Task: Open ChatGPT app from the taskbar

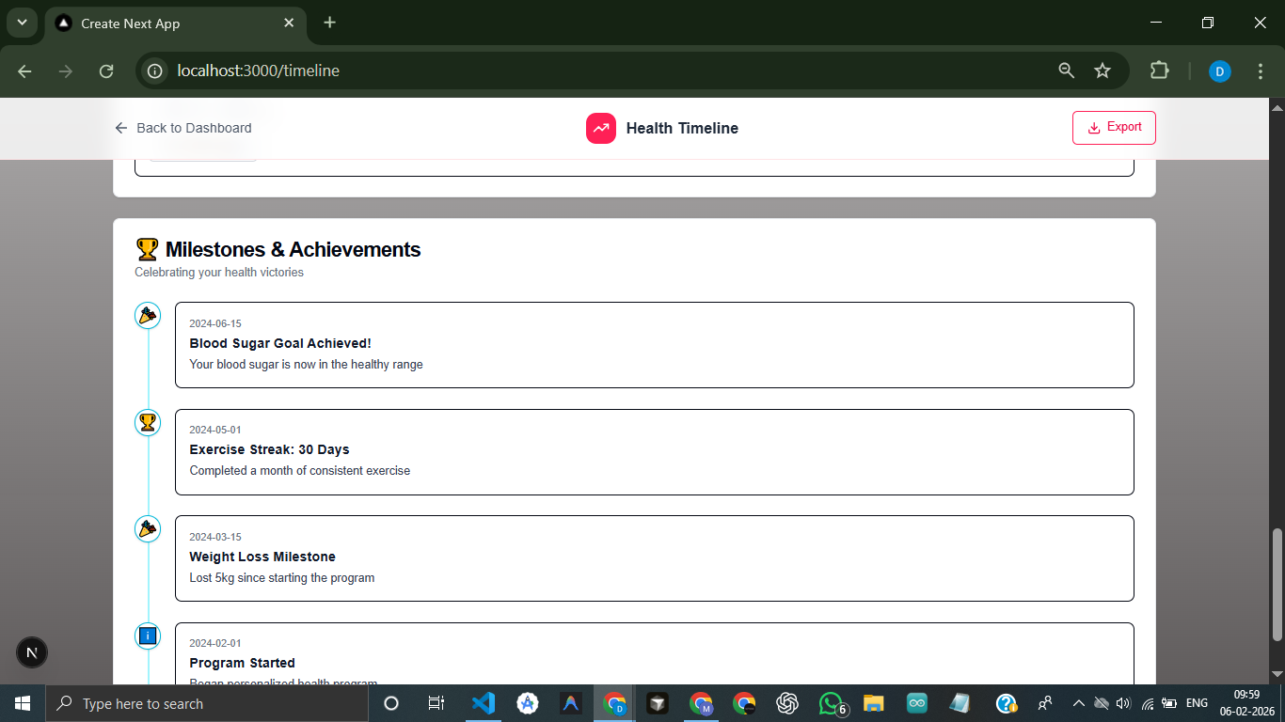Action: 787,703
